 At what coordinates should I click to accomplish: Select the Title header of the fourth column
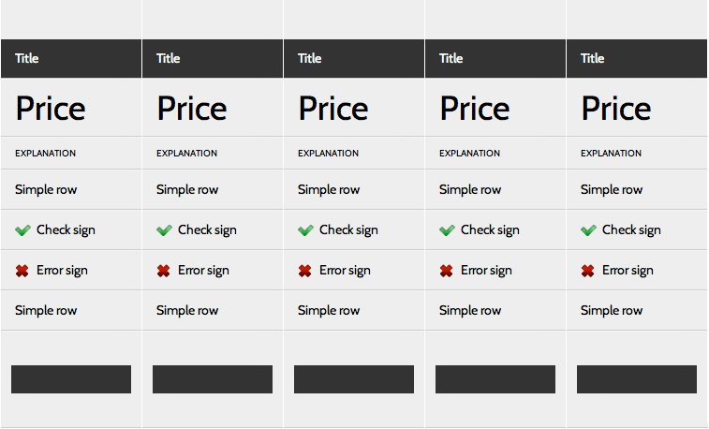[x=451, y=58]
